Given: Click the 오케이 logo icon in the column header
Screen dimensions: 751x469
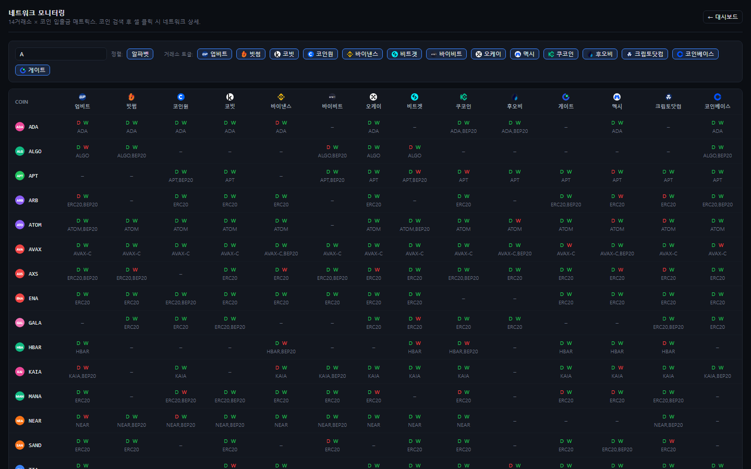Looking at the screenshot, I should coord(374,97).
